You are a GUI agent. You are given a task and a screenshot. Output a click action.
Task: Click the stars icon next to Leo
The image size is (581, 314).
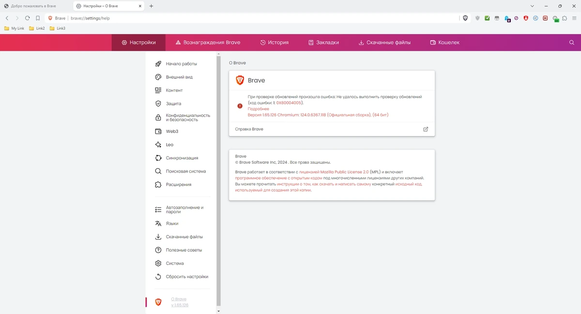(158, 144)
